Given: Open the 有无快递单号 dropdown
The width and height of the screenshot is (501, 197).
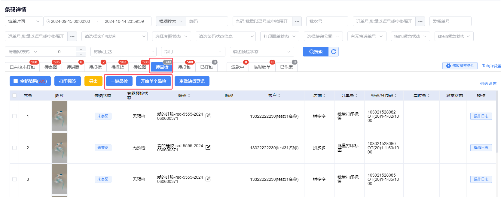Looking at the screenshot, I should coord(367,36).
